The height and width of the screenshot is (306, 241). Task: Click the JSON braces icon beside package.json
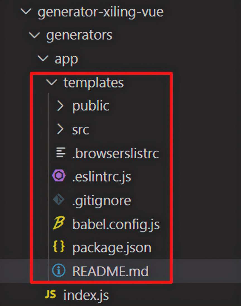(59, 247)
